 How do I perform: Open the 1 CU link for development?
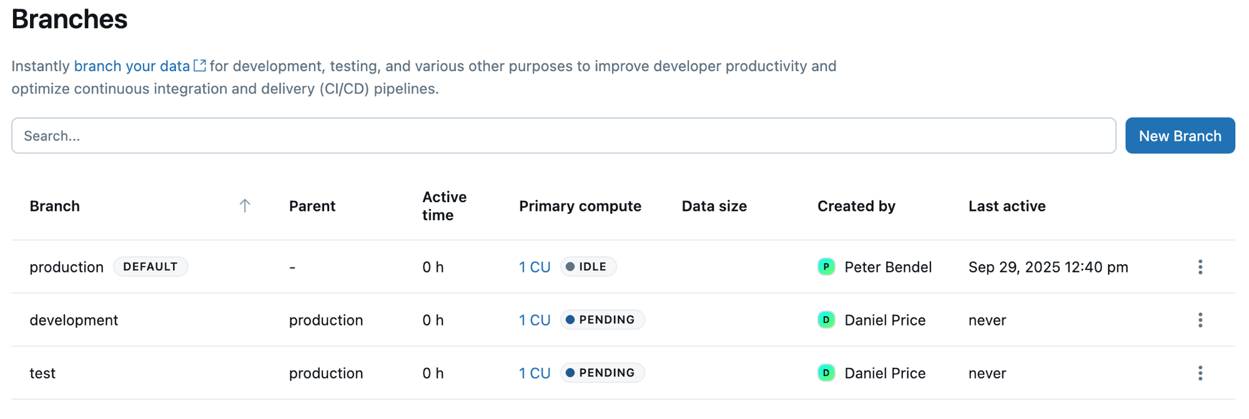click(x=535, y=320)
